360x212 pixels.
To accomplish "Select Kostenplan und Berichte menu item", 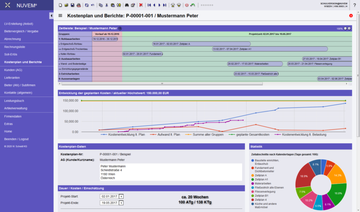I will coord(23,62).
